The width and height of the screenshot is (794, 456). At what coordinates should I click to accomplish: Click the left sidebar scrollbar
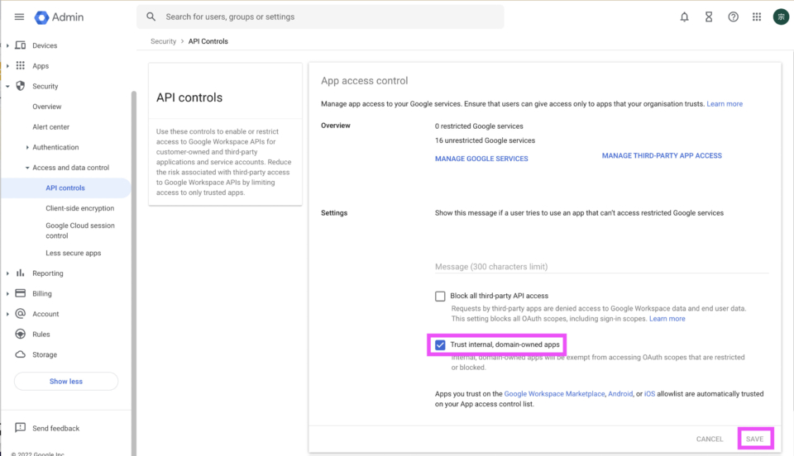[x=134, y=273]
